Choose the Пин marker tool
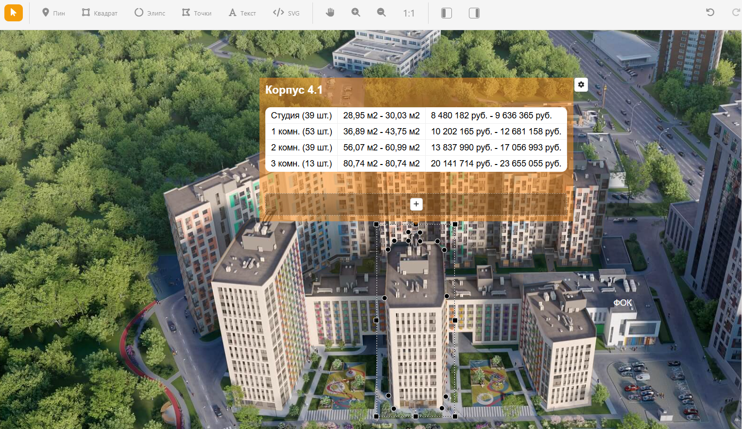This screenshot has width=742, height=429. [53, 13]
